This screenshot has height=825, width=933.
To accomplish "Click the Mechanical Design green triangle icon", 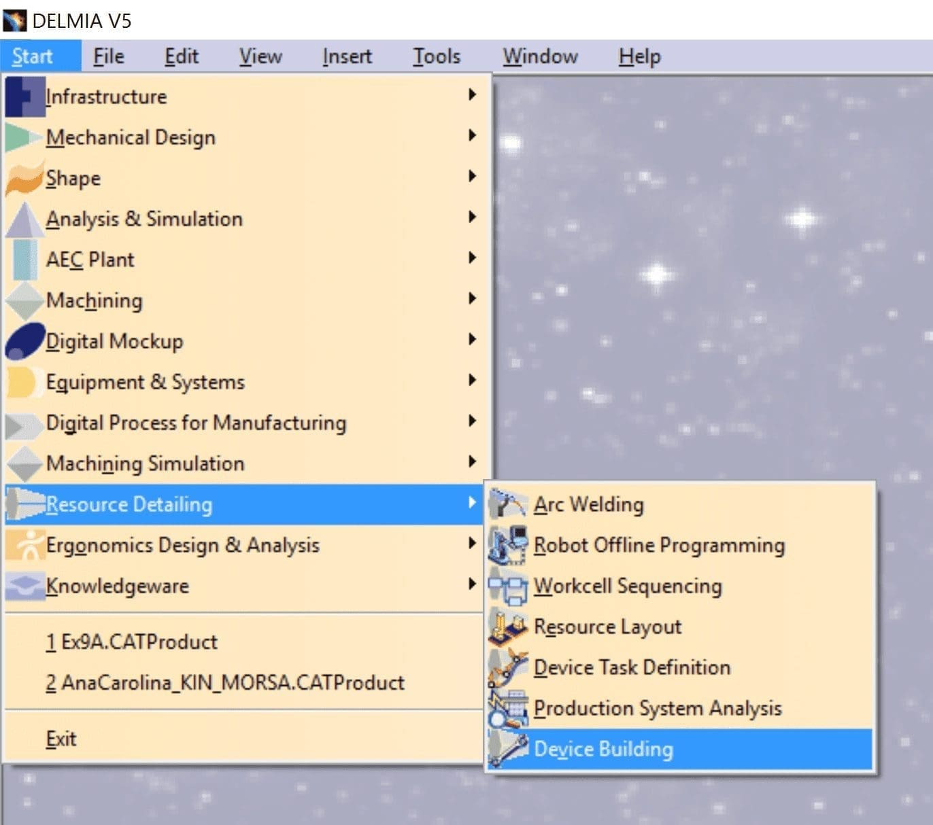I will pyautogui.click(x=24, y=137).
